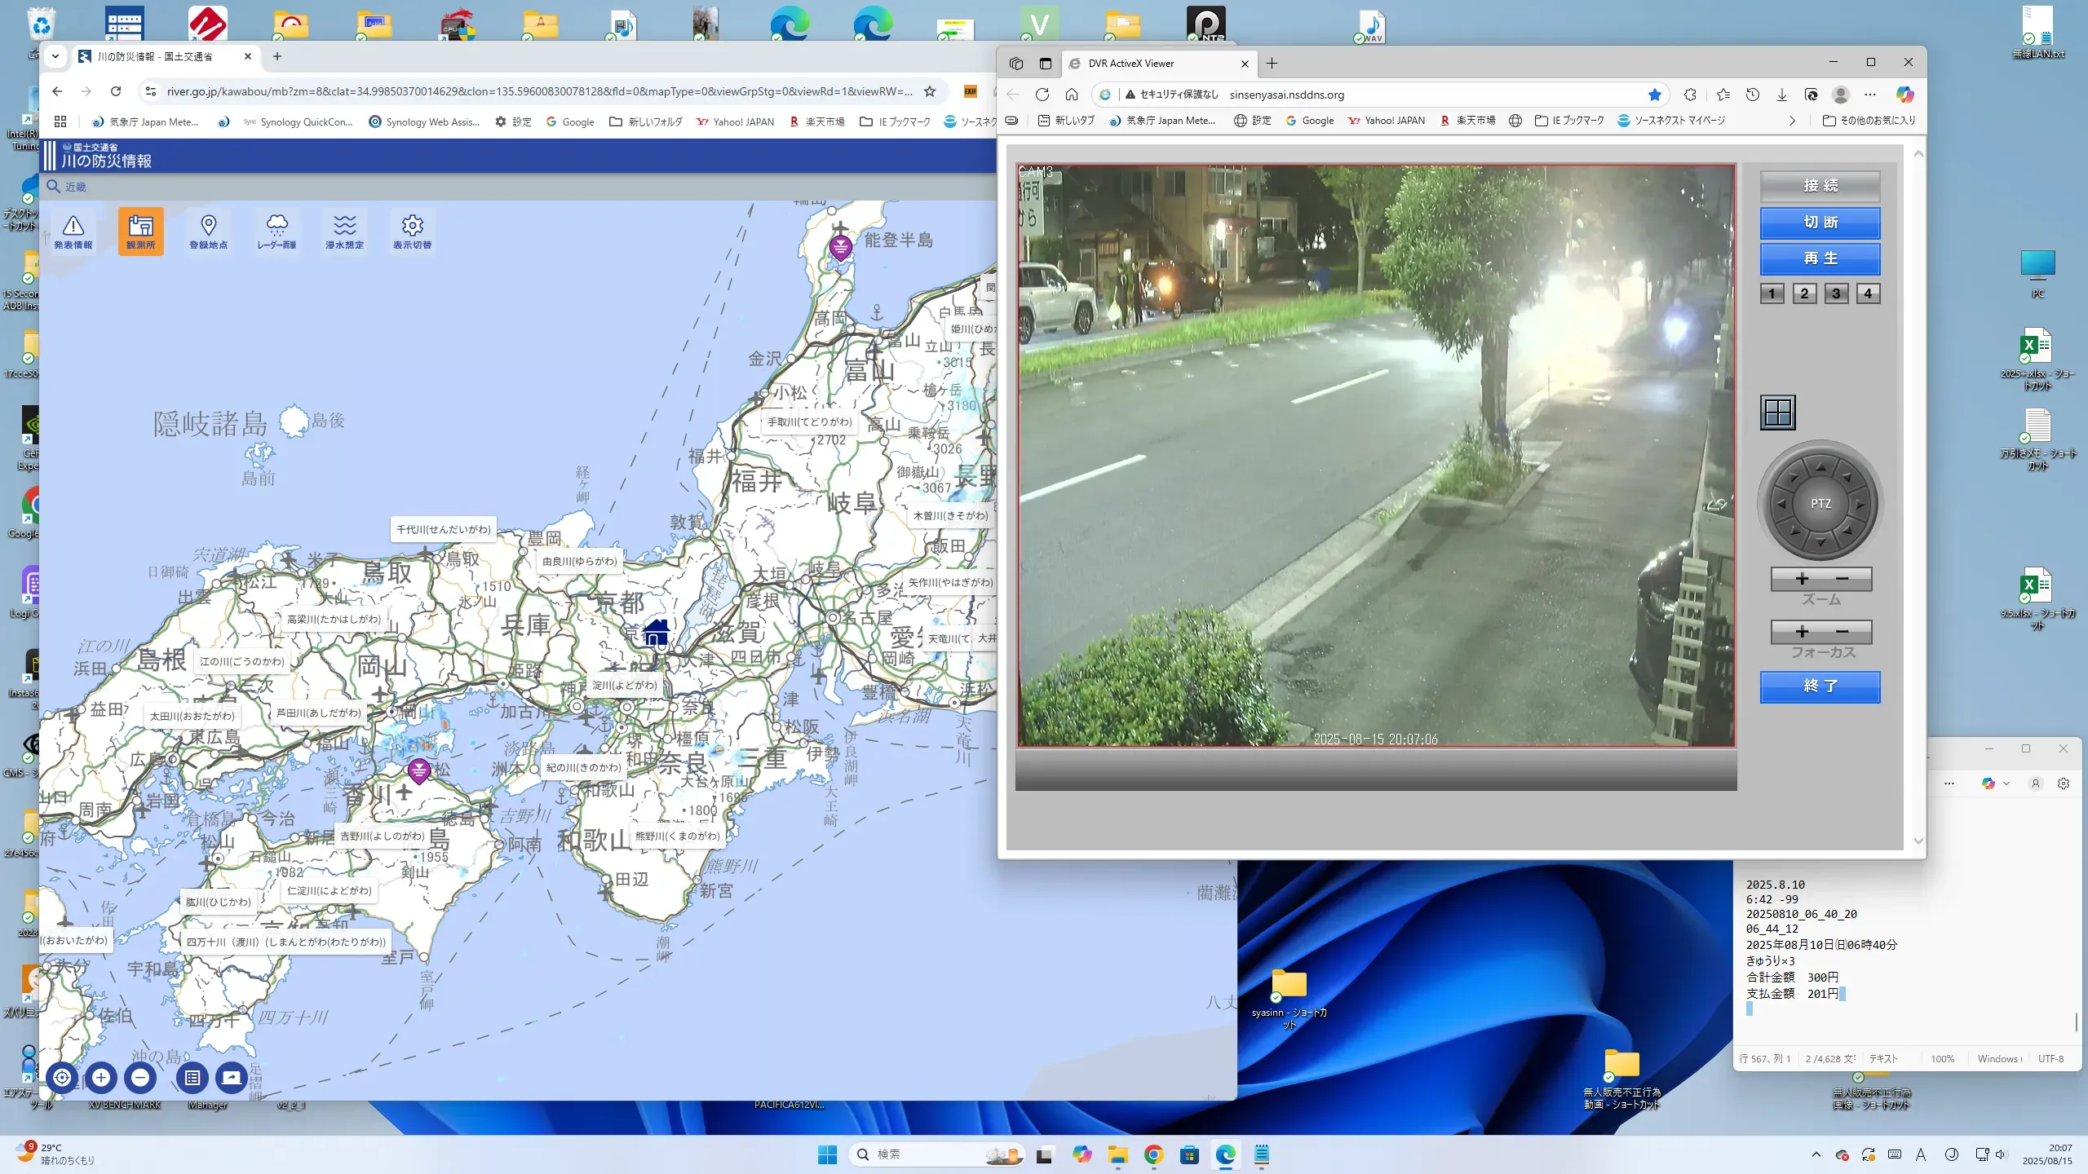Zoom in the river map with plus button

(101, 1077)
